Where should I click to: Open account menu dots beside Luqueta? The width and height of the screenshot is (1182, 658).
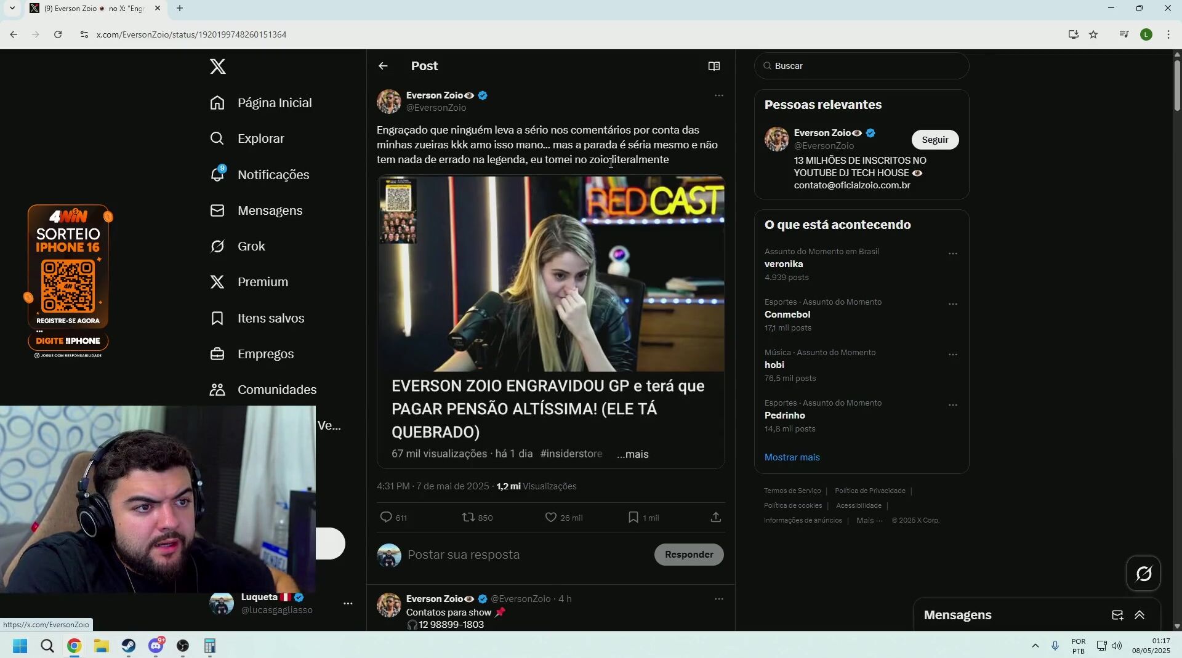[348, 604]
